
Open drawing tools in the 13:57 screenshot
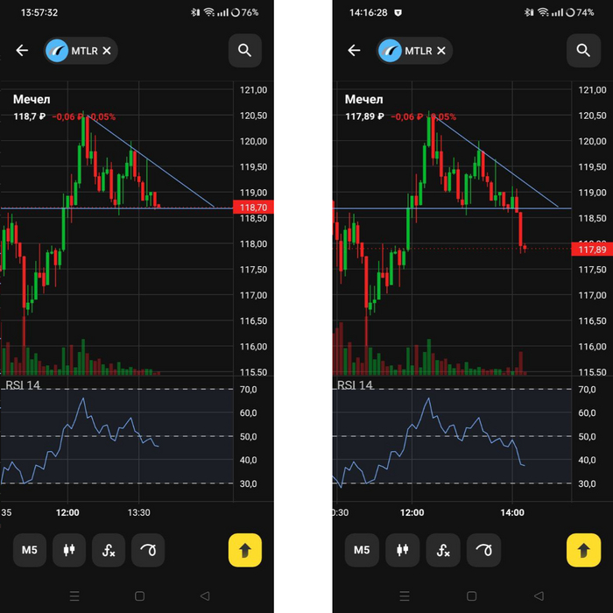click(x=149, y=550)
